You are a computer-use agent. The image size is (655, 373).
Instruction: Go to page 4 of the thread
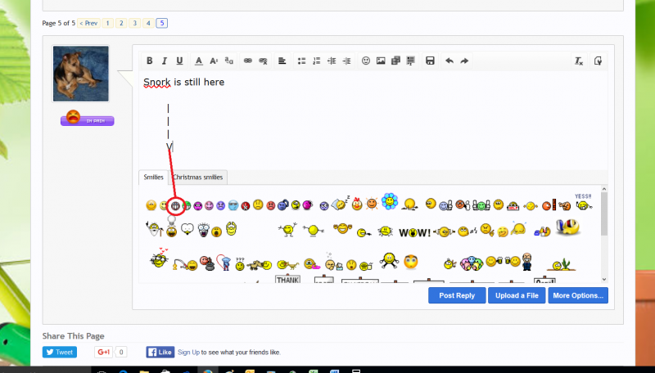pos(148,23)
